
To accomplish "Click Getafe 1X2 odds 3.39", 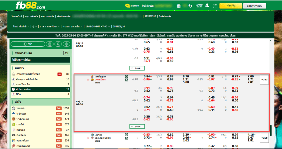I will pyautogui.click(x=186, y=135).
